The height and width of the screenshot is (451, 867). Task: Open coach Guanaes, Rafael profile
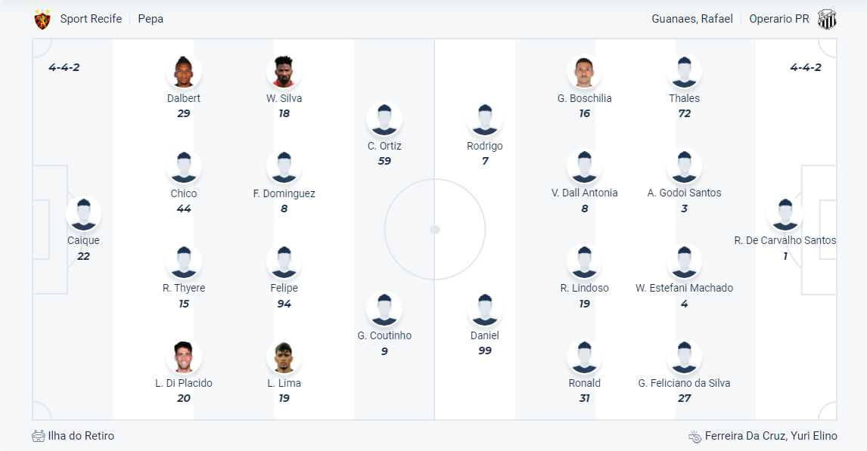click(692, 19)
